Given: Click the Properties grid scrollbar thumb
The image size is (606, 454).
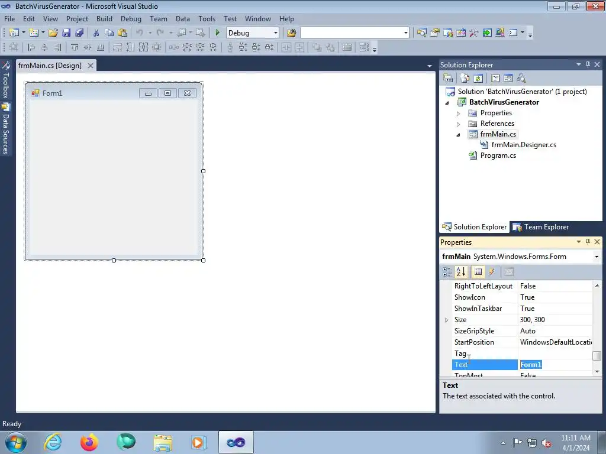Looking at the screenshot, I should [x=597, y=355].
